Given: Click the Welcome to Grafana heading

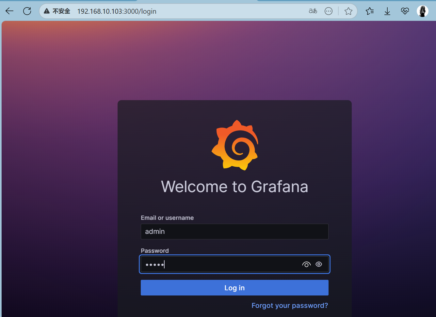Looking at the screenshot, I should (234, 187).
